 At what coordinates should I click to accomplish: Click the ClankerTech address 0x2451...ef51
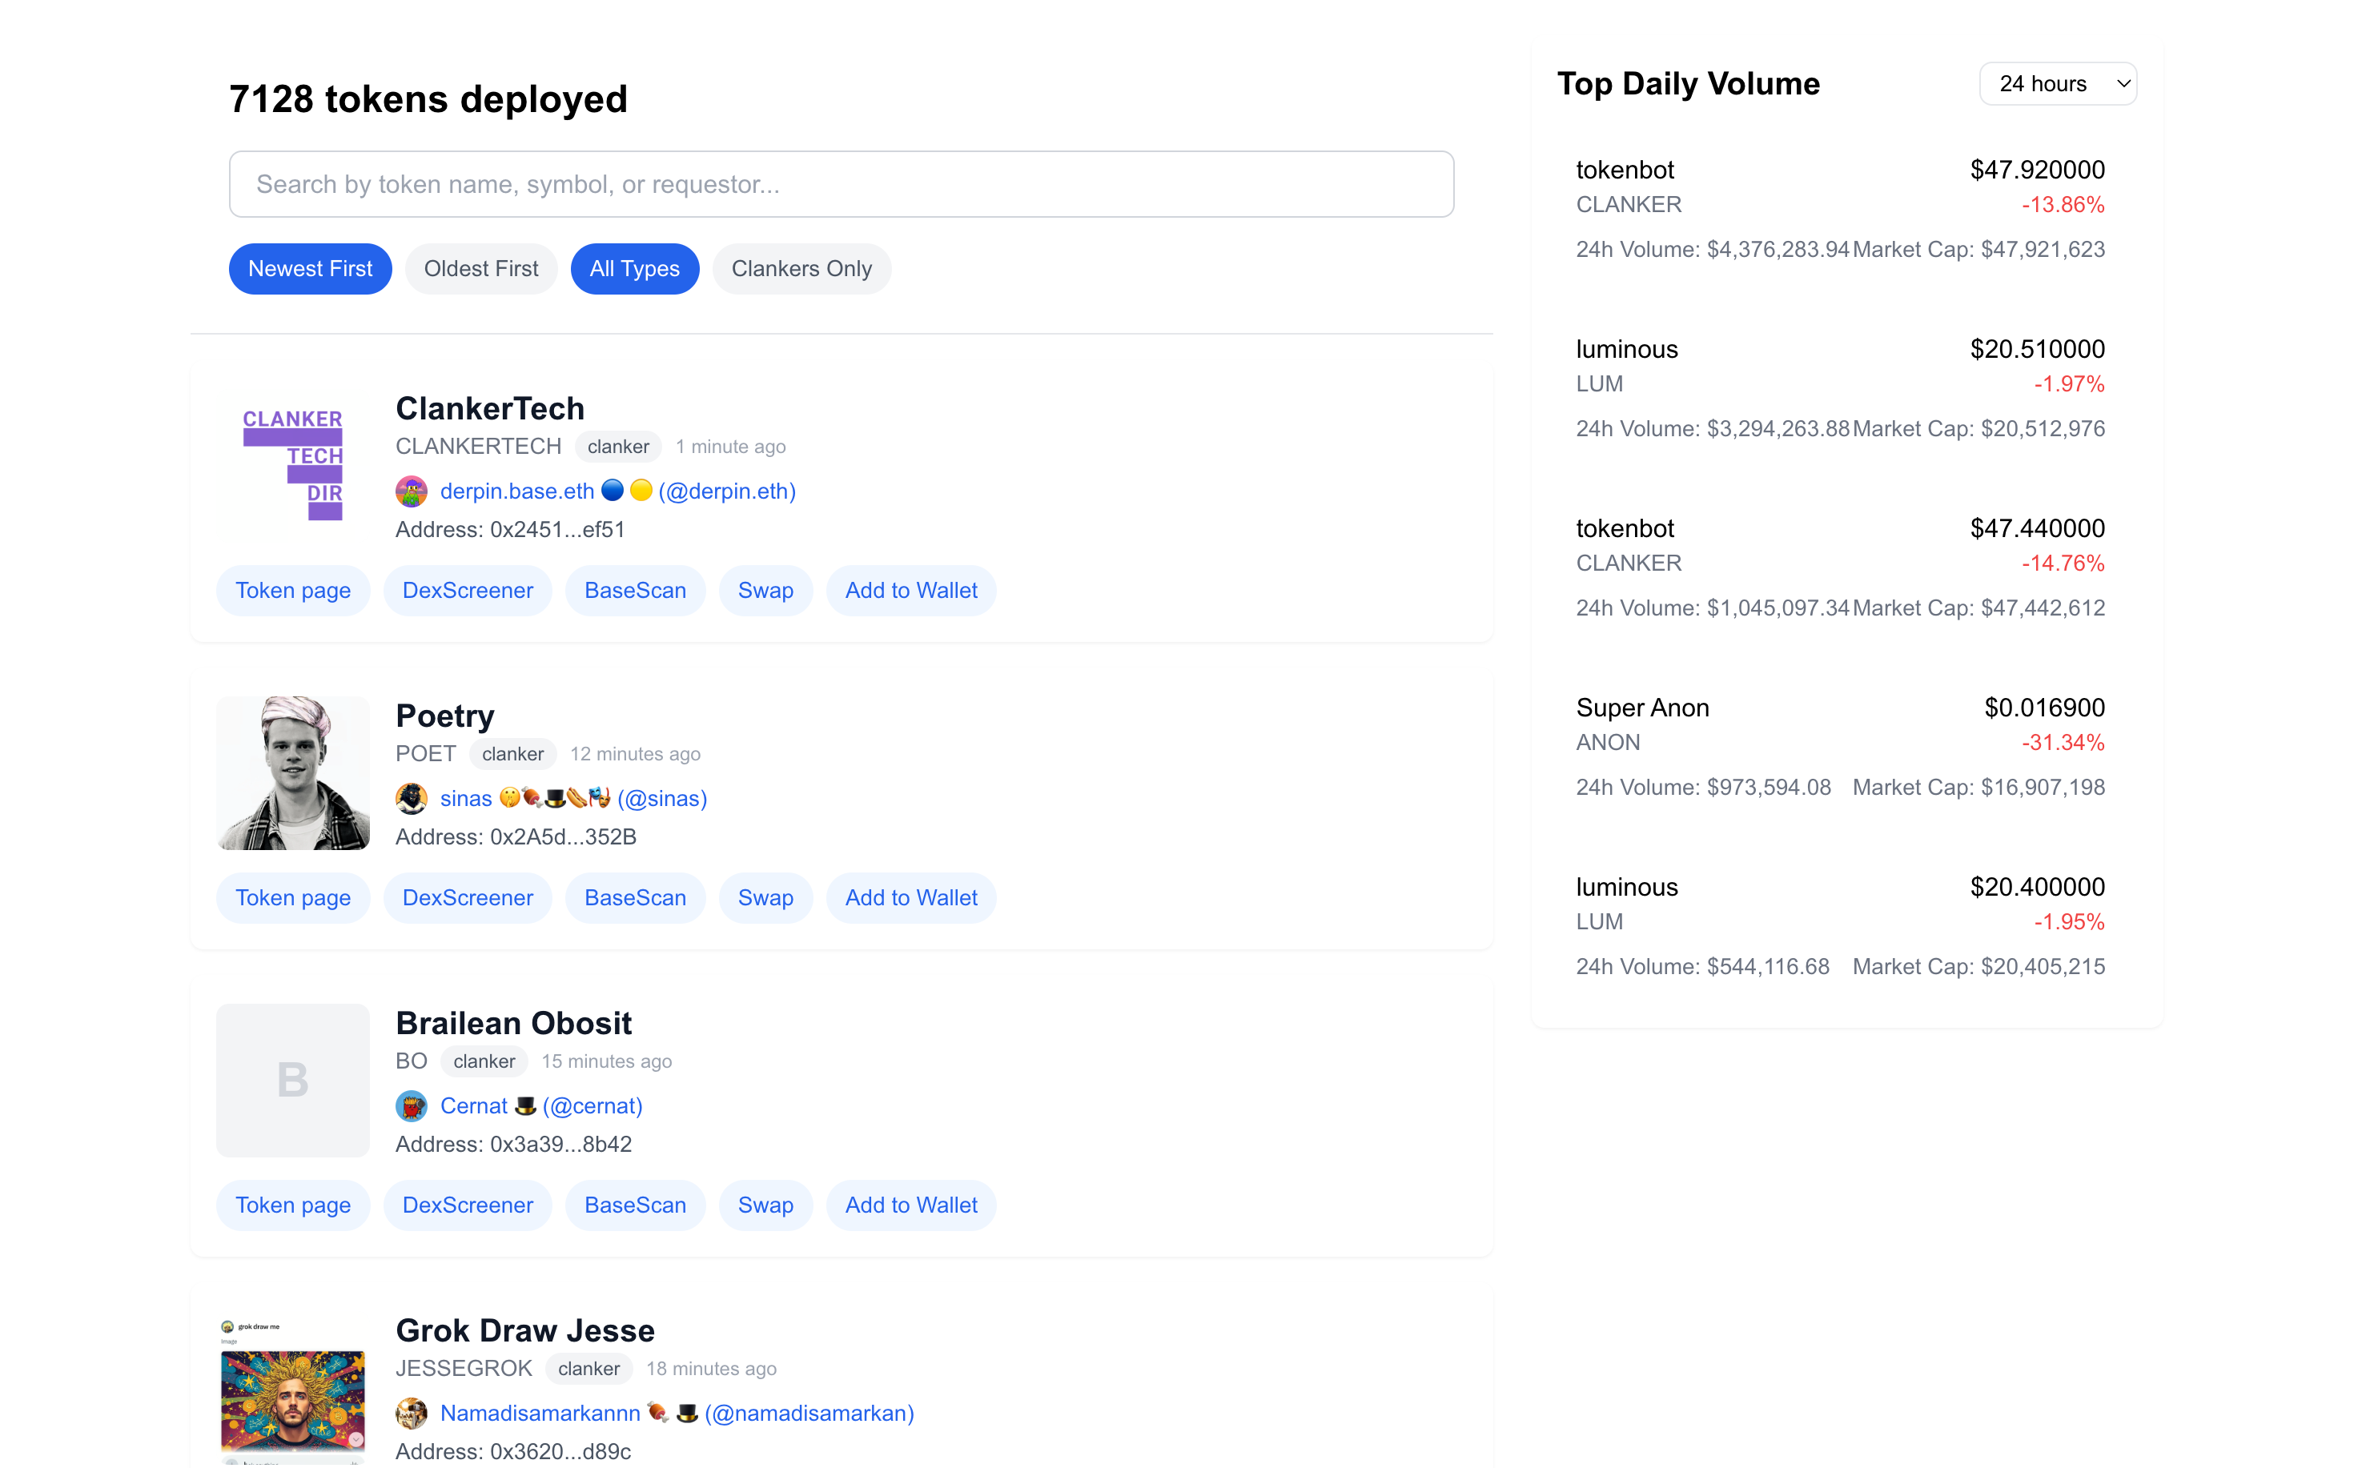coord(510,530)
